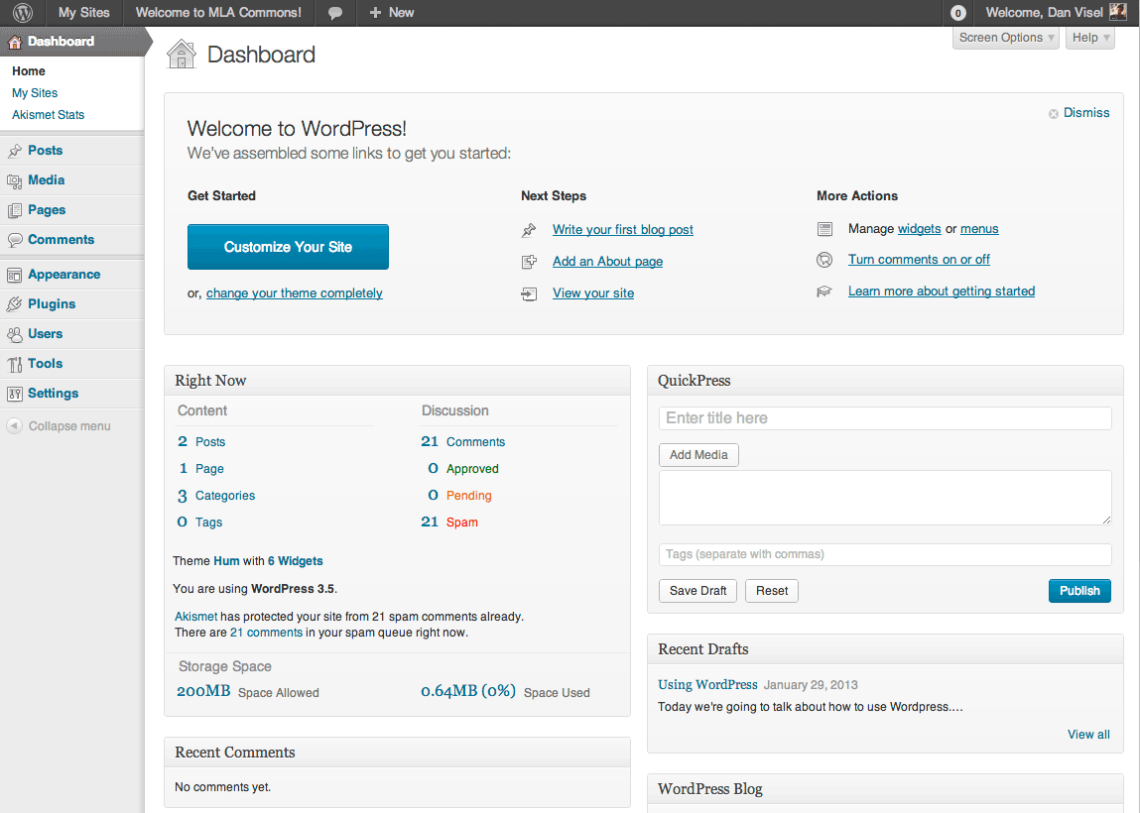Image resolution: width=1140 pixels, height=813 pixels.
Task: Open Comments via the speech bubble sidebar icon
Action: tap(17, 239)
